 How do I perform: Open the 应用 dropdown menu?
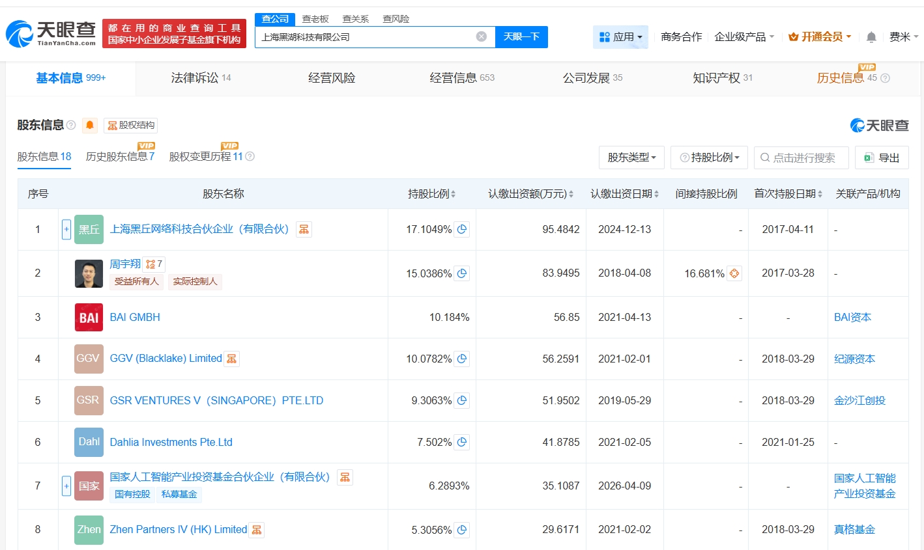pyautogui.click(x=620, y=37)
